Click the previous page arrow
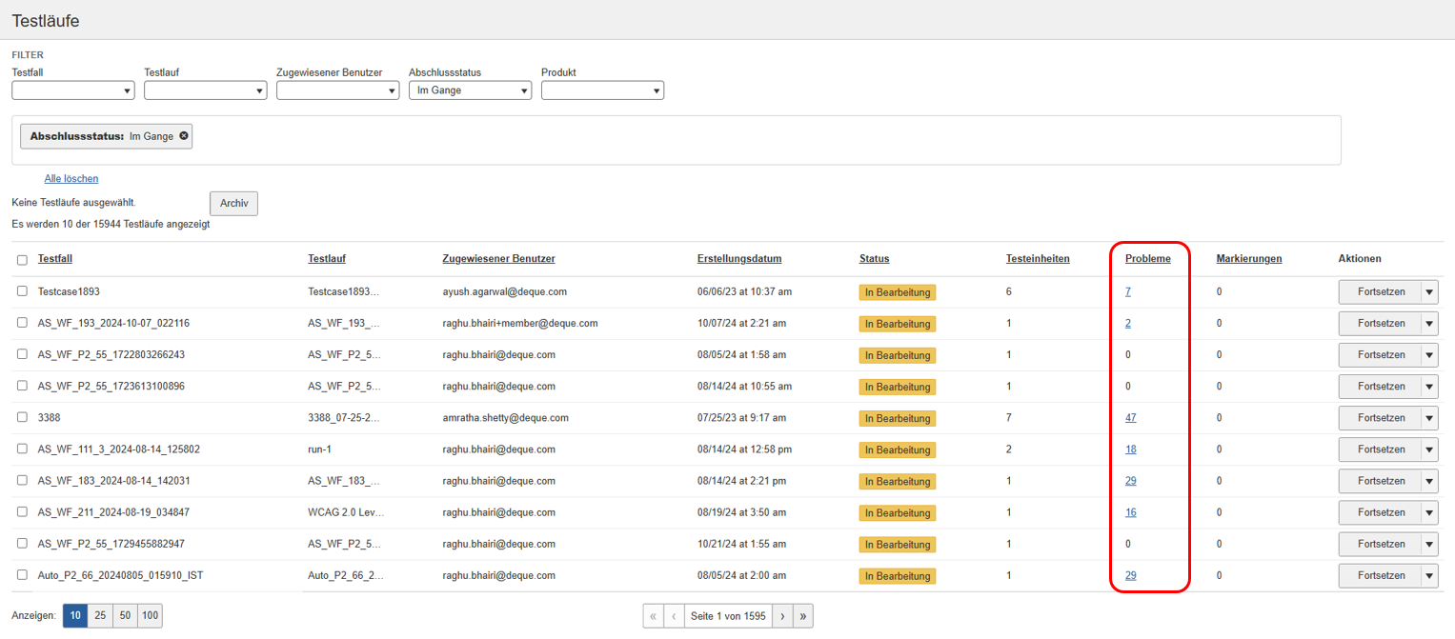The width and height of the screenshot is (1455, 639). [674, 616]
